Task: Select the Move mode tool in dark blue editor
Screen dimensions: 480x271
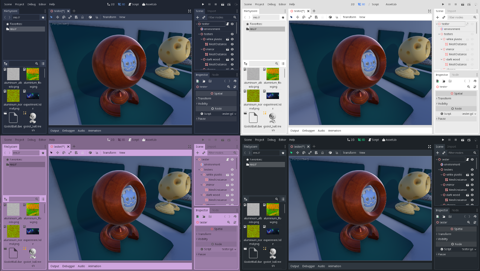Action: click(x=57, y=17)
